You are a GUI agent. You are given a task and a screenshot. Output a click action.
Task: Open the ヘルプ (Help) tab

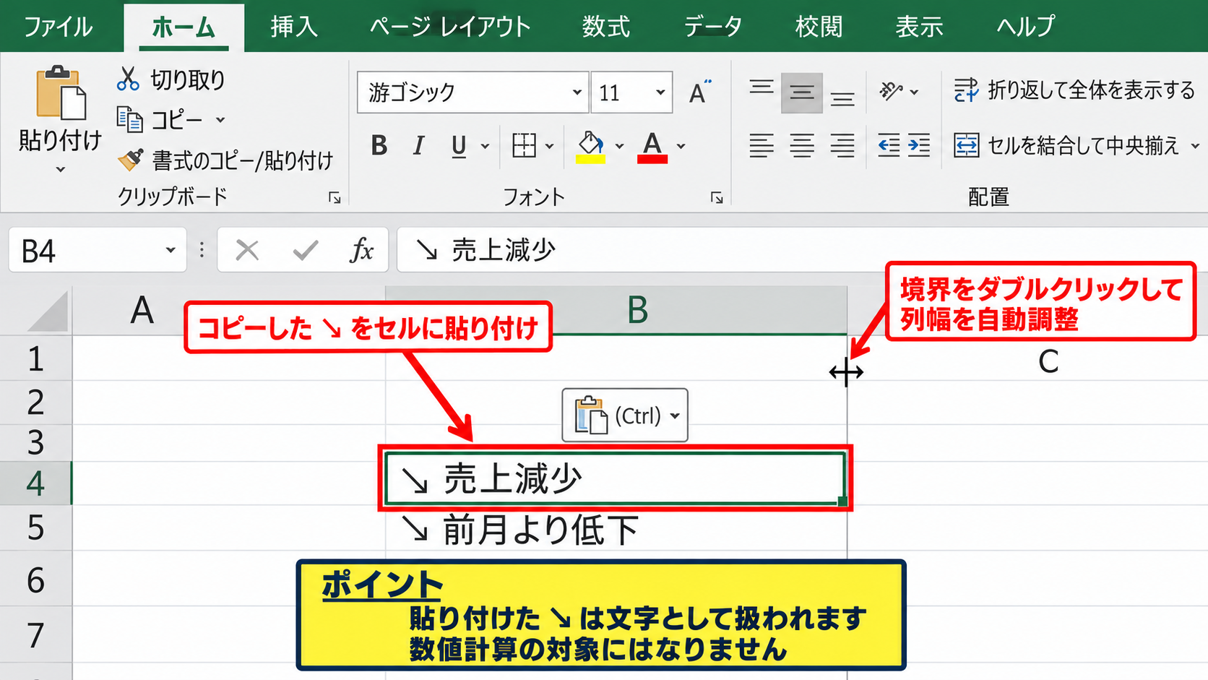pyautogui.click(x=1025, y=27)
